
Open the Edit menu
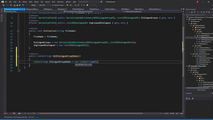coord(10,2)
